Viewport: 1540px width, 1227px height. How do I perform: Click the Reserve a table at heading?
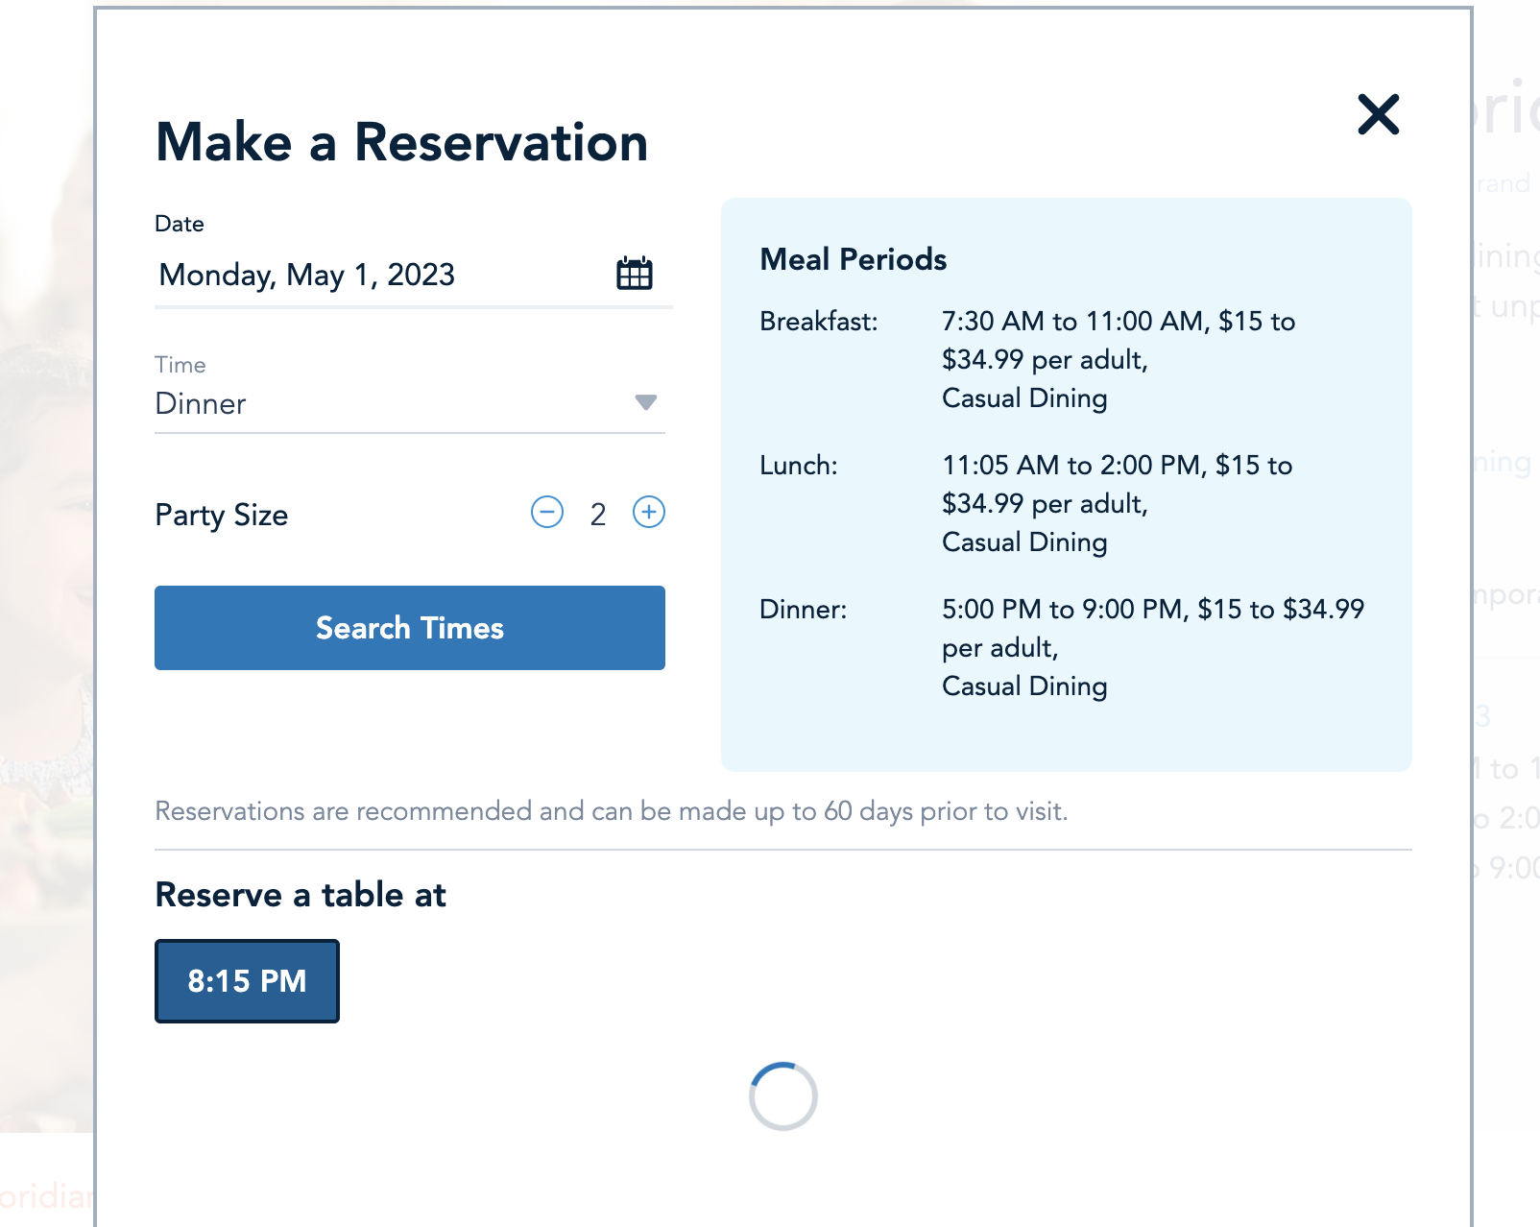point(301,895)
